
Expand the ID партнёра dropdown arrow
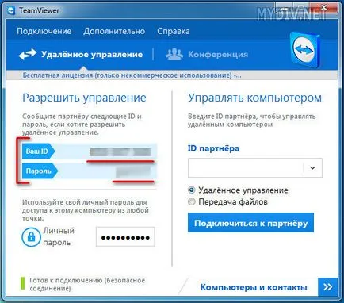[x=312, y=167]
